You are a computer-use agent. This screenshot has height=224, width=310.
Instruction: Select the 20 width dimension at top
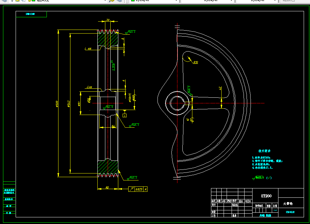coord(108,20)
